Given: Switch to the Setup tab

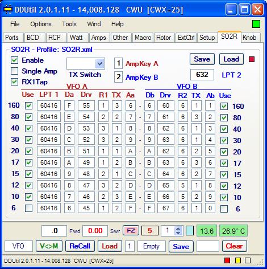Looking at the screenshot, I should point(207,38).
